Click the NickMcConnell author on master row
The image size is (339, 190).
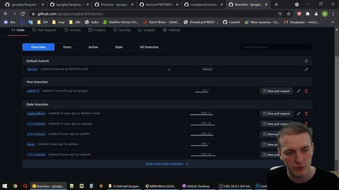78,69
